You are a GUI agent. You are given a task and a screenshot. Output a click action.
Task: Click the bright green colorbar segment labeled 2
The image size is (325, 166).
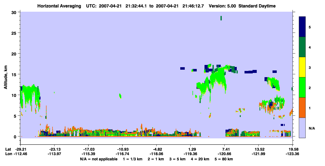point(302,87)
